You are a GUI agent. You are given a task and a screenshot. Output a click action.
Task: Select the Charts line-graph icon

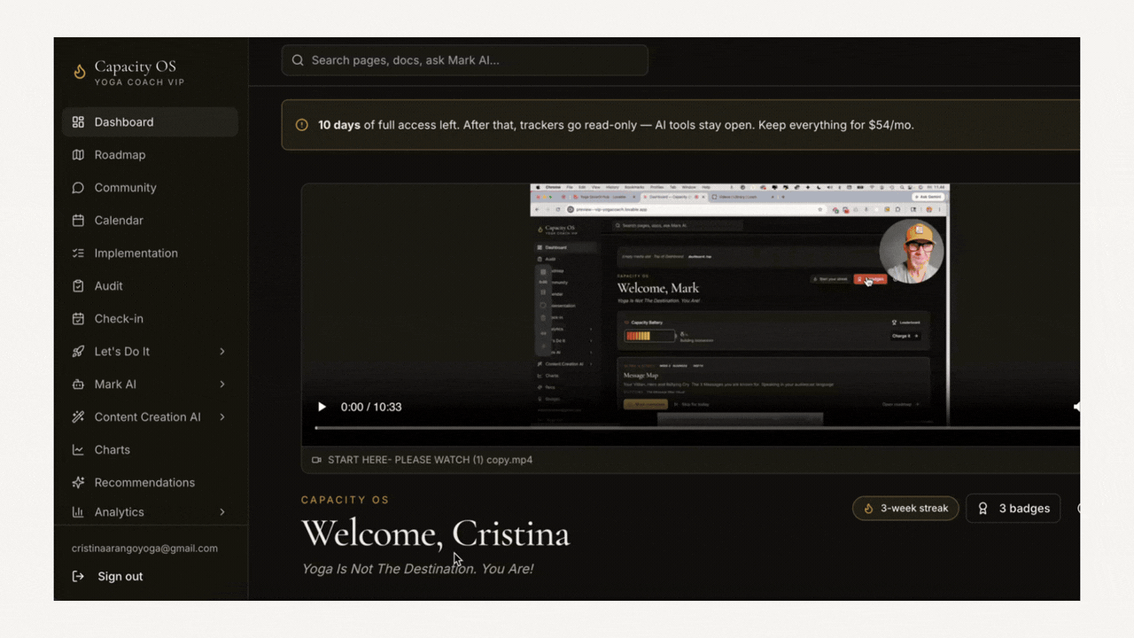pos(78,450)
